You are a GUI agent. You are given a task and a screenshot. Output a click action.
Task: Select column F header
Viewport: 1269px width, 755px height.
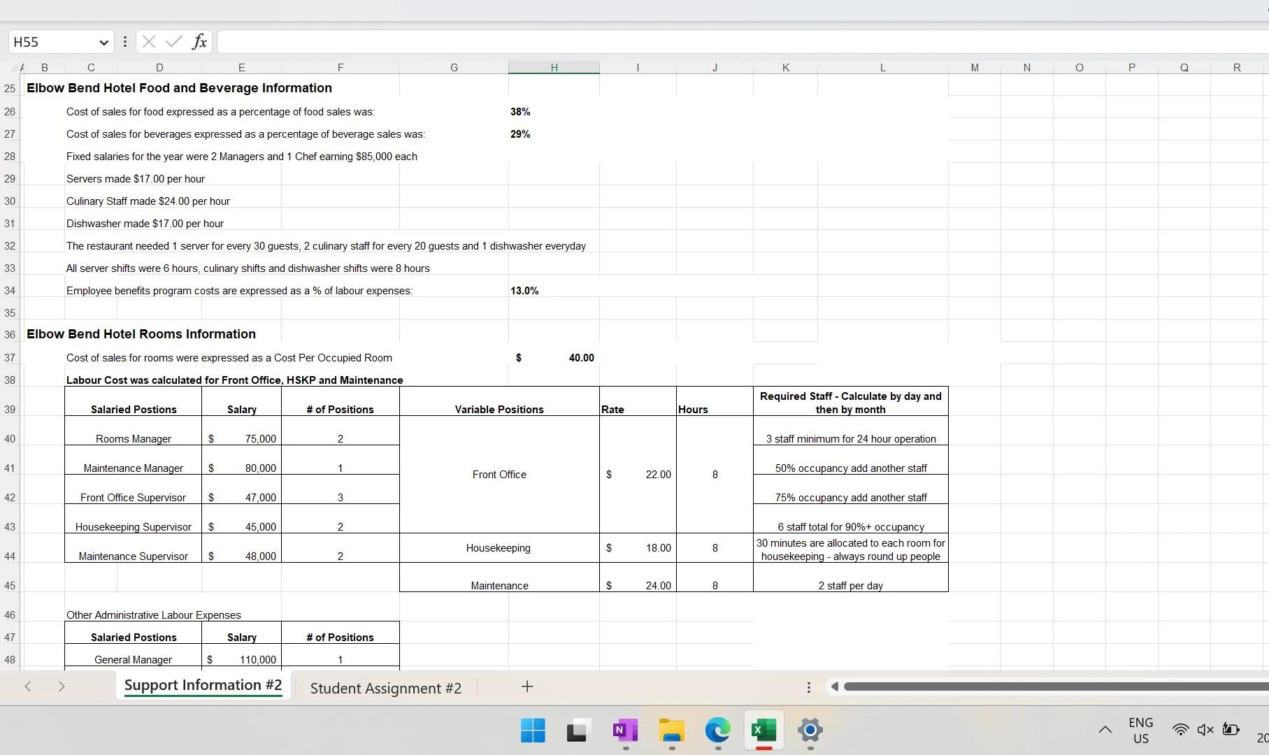(340, 68)
